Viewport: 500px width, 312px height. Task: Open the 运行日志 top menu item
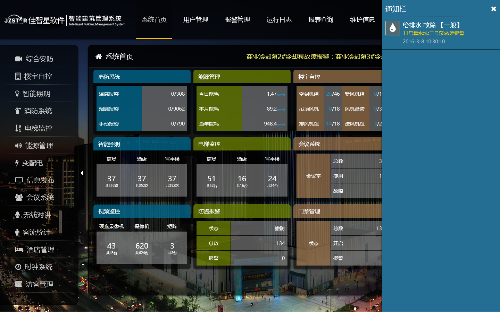[279, 20]
